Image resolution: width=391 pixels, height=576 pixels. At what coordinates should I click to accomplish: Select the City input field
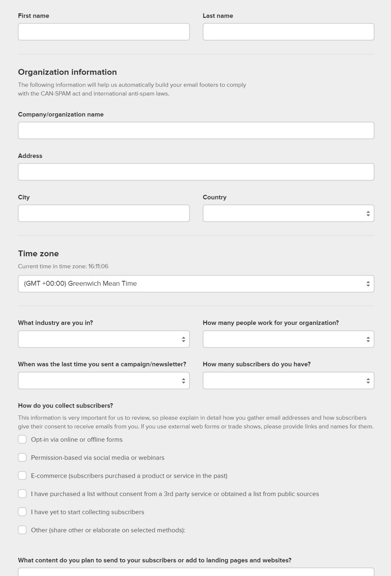(x=104, y=213)
